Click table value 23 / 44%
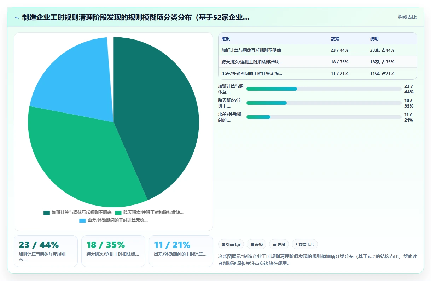Viewport: 431px width, 281px height. pos(339,50)
